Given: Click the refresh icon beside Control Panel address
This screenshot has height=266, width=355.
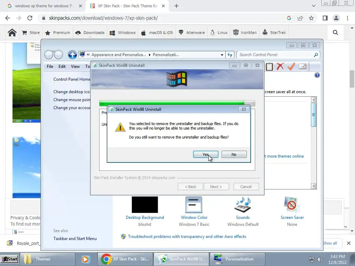Looking at the screenshot, I should [230, 55].
